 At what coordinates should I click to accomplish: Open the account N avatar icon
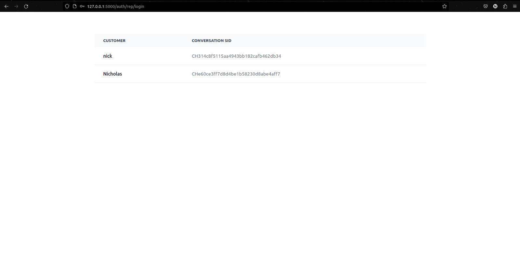tap(495, 6)
